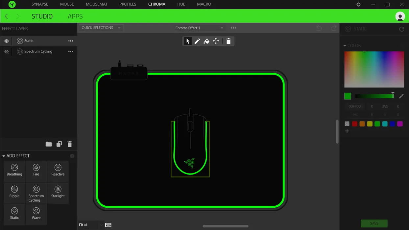Open Static layer more options
The height and width of the screenshot is (230, 409).
click(71, 41)
